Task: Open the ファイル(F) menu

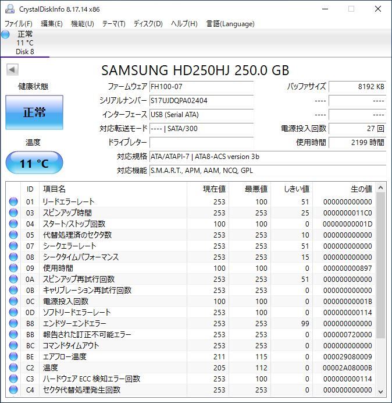Action: pos(19,24)
